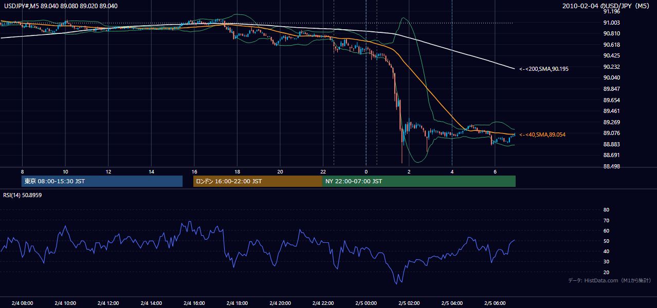657x308 pixels.
Task: Click price axis value 89.461
Action: tap(612, 111)
